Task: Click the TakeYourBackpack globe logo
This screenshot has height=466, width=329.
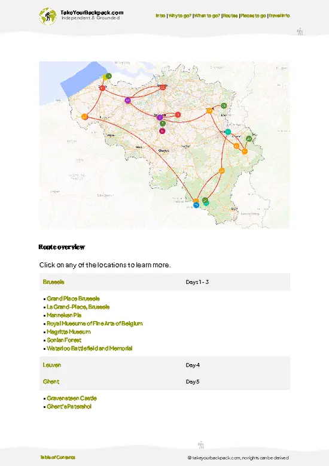Action: pyautogui.click(x=47, y=16)
